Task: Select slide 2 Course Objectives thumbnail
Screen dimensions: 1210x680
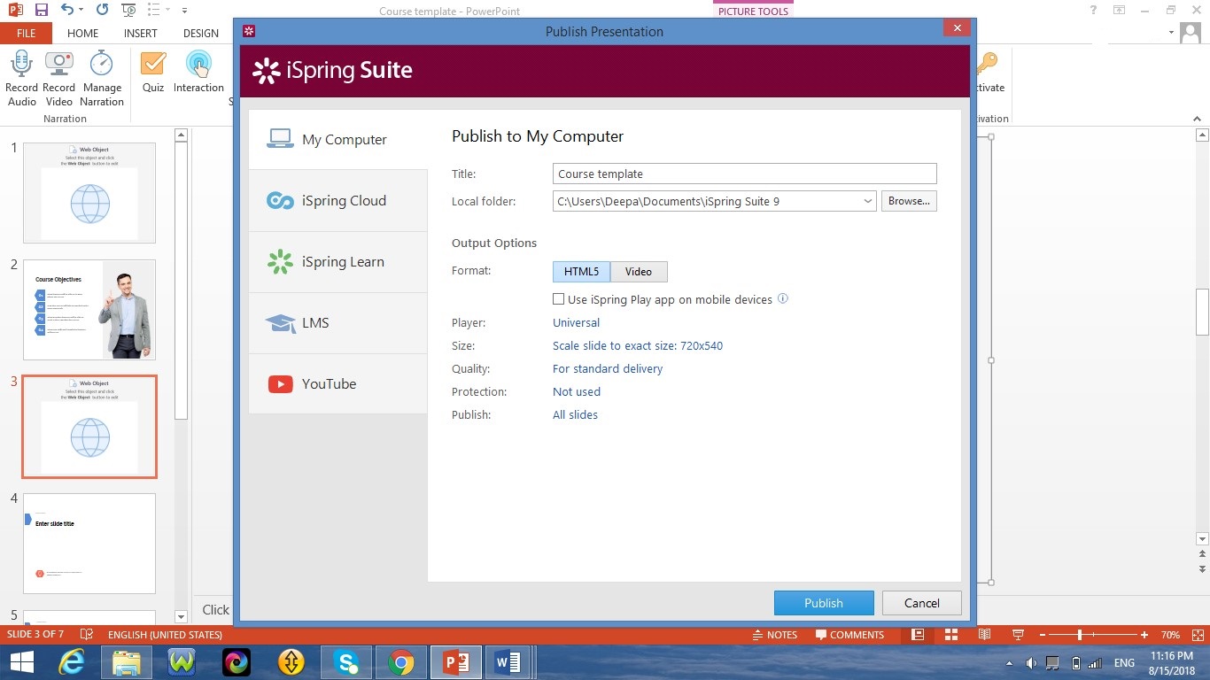Action: coord(89,310)
